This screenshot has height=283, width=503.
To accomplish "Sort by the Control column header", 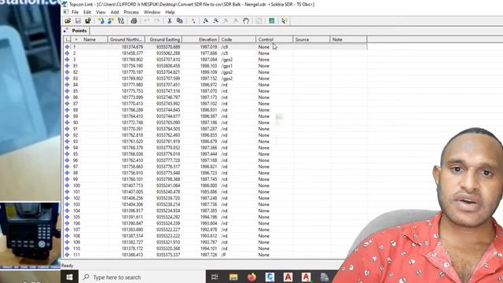I will pyautogui.click(x=274, y=39).
